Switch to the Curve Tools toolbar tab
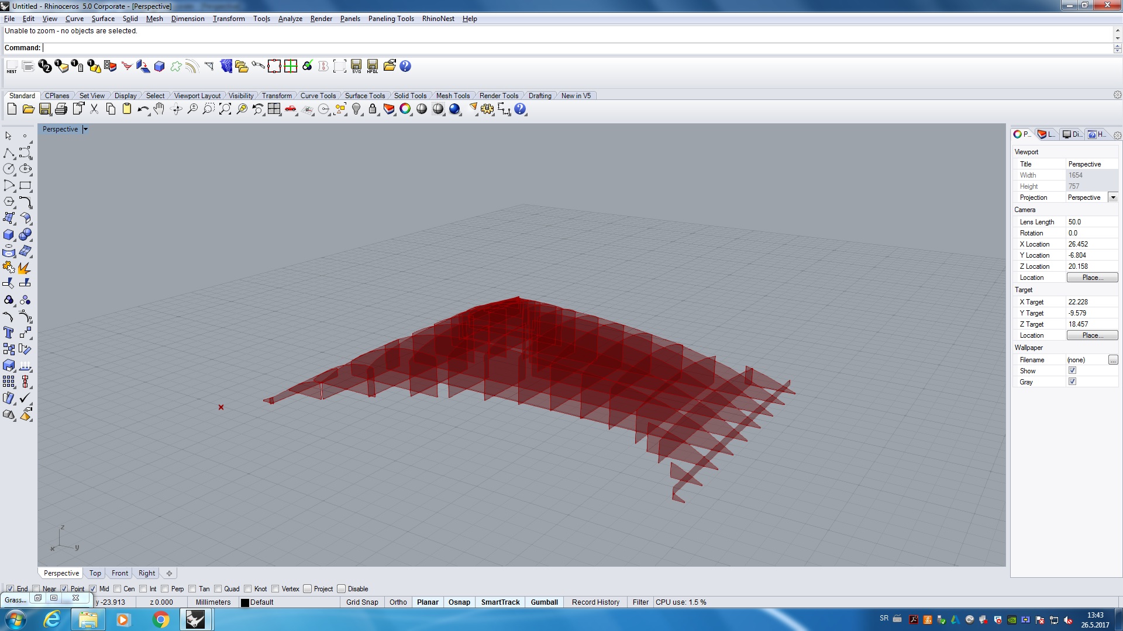The width and height of the screenshot is (1123, 631). 318,96
